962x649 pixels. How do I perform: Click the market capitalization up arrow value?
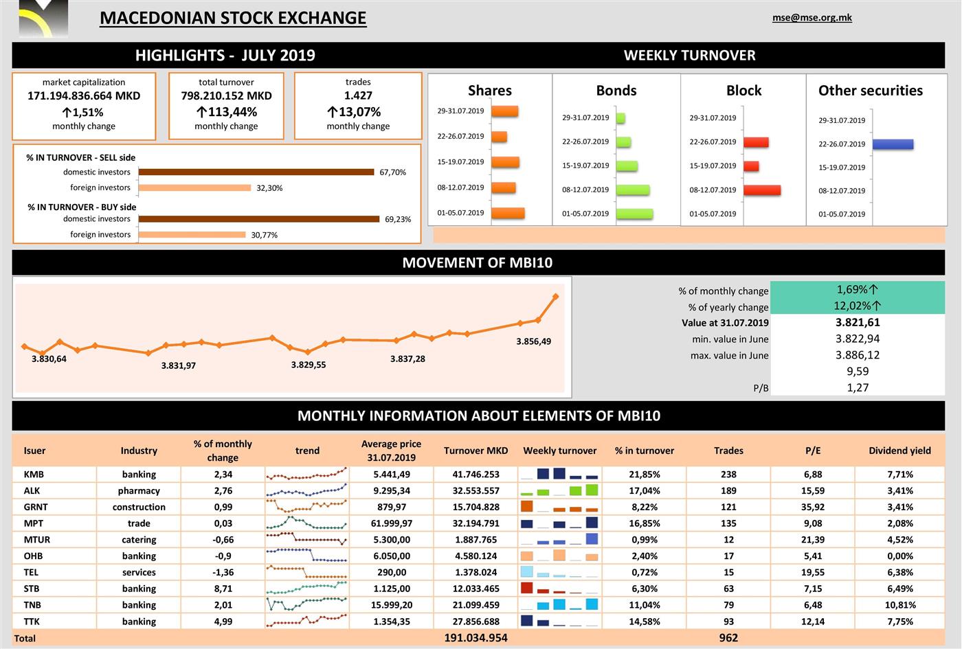point(83,112)
